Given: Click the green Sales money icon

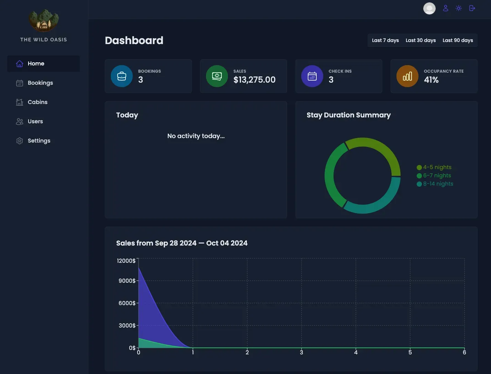Looking at the screenshot, I should tap(217, 76).
